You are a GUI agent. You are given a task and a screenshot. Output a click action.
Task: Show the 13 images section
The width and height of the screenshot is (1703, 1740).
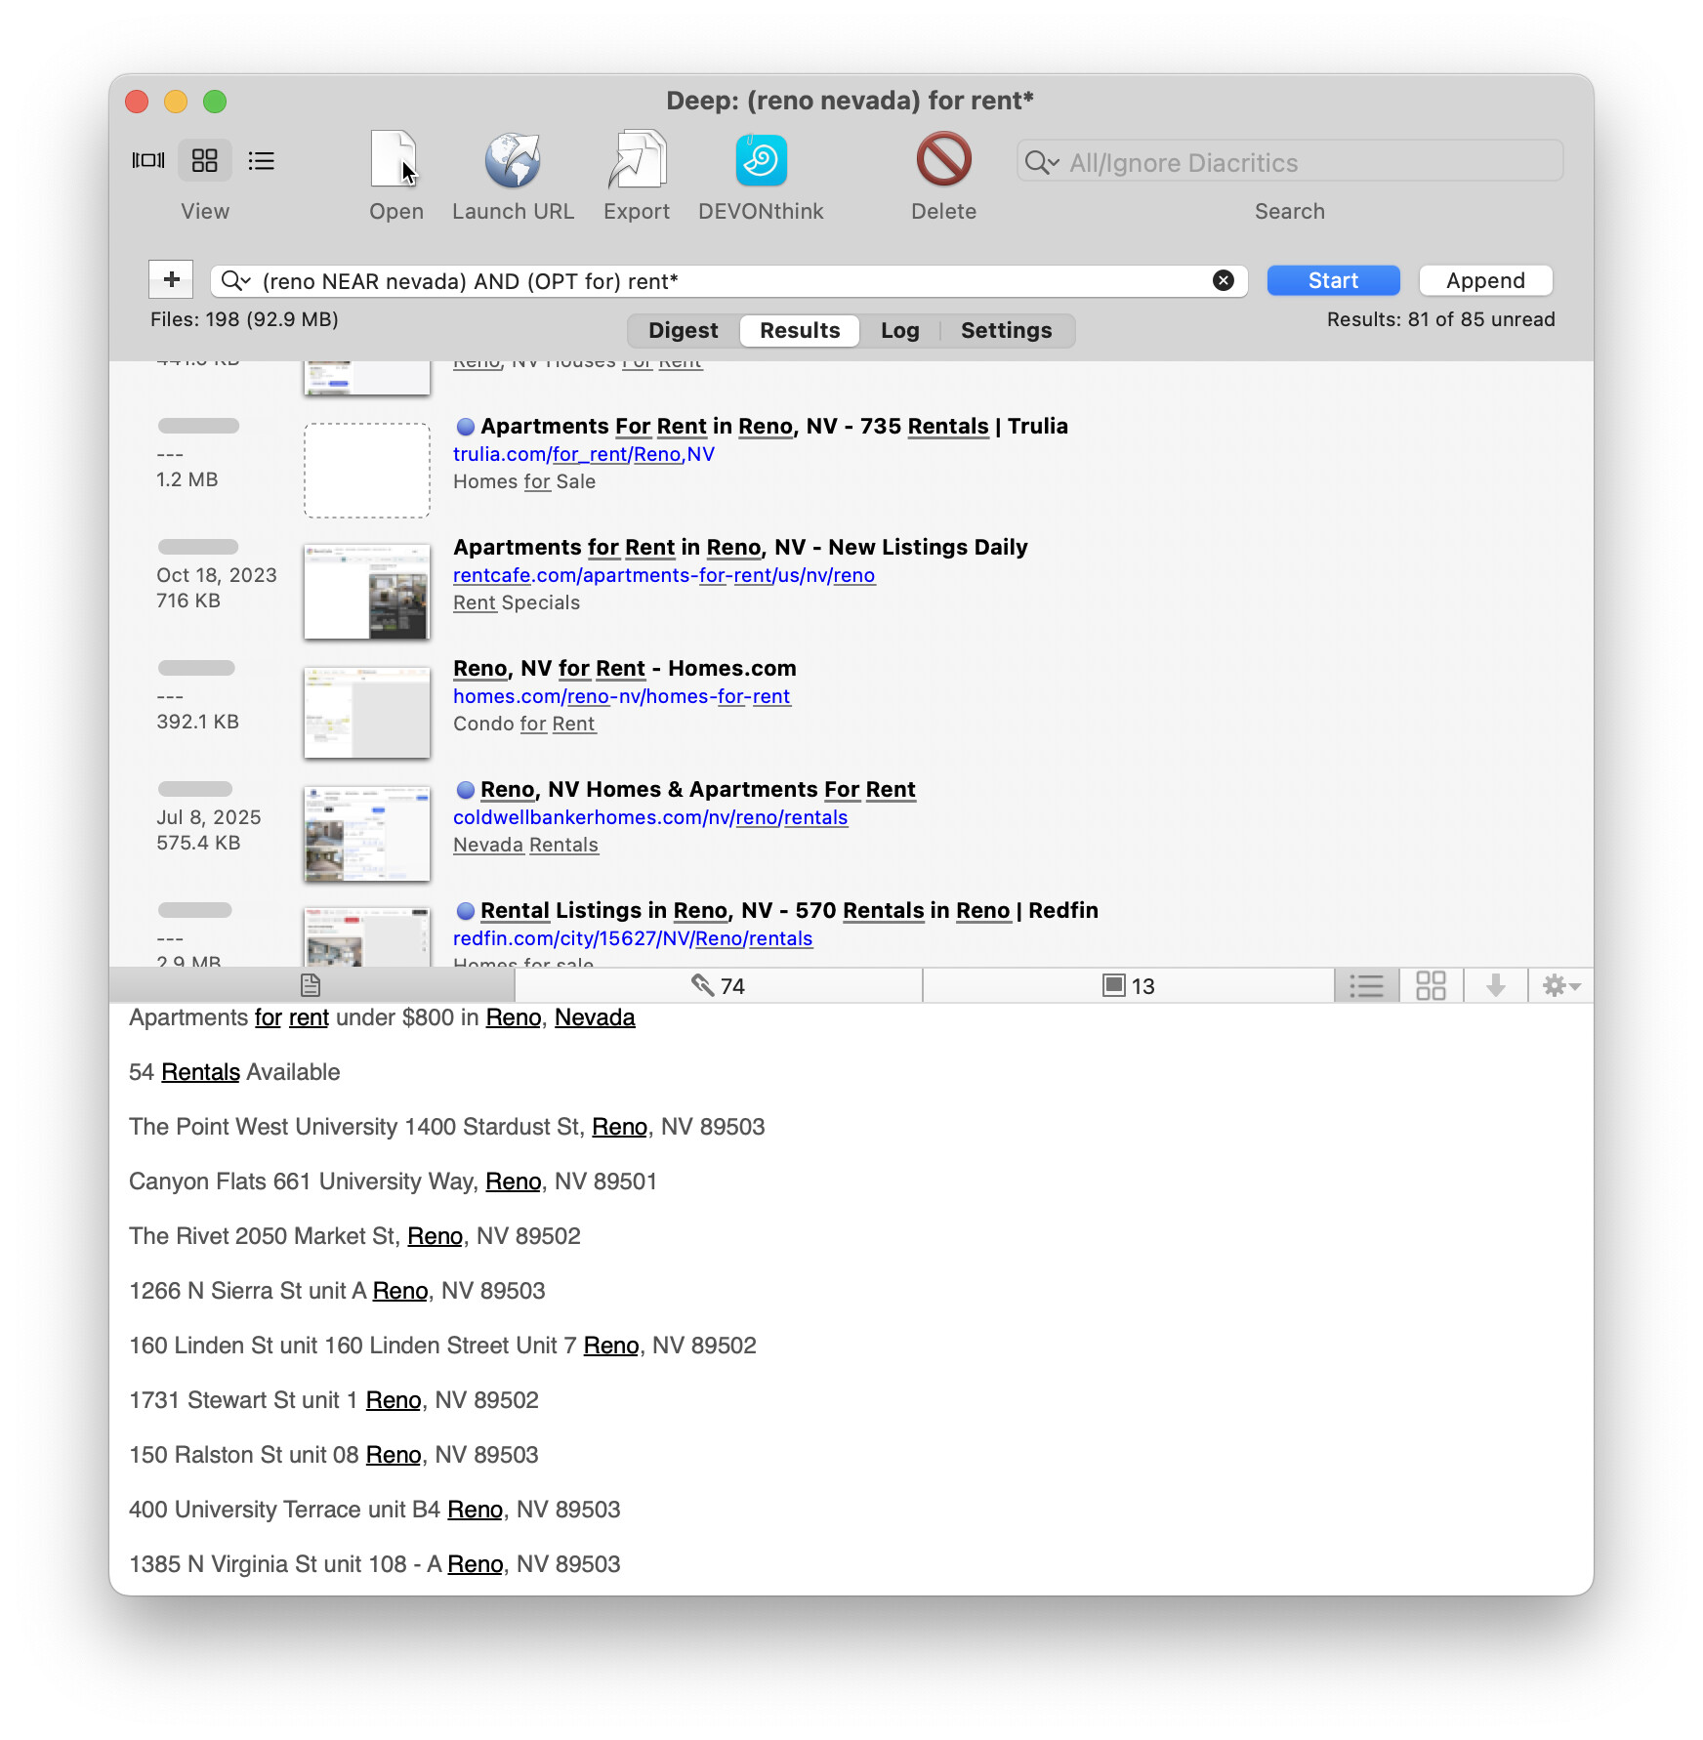tap(1129, 985)
